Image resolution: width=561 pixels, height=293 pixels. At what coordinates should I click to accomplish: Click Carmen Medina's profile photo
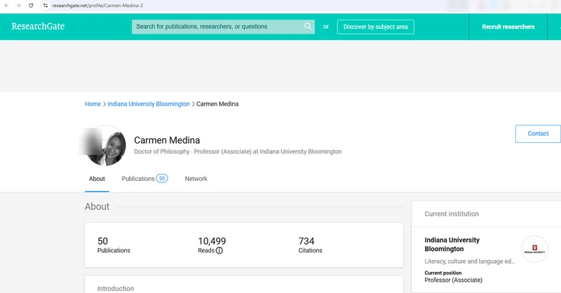[106, 145]
